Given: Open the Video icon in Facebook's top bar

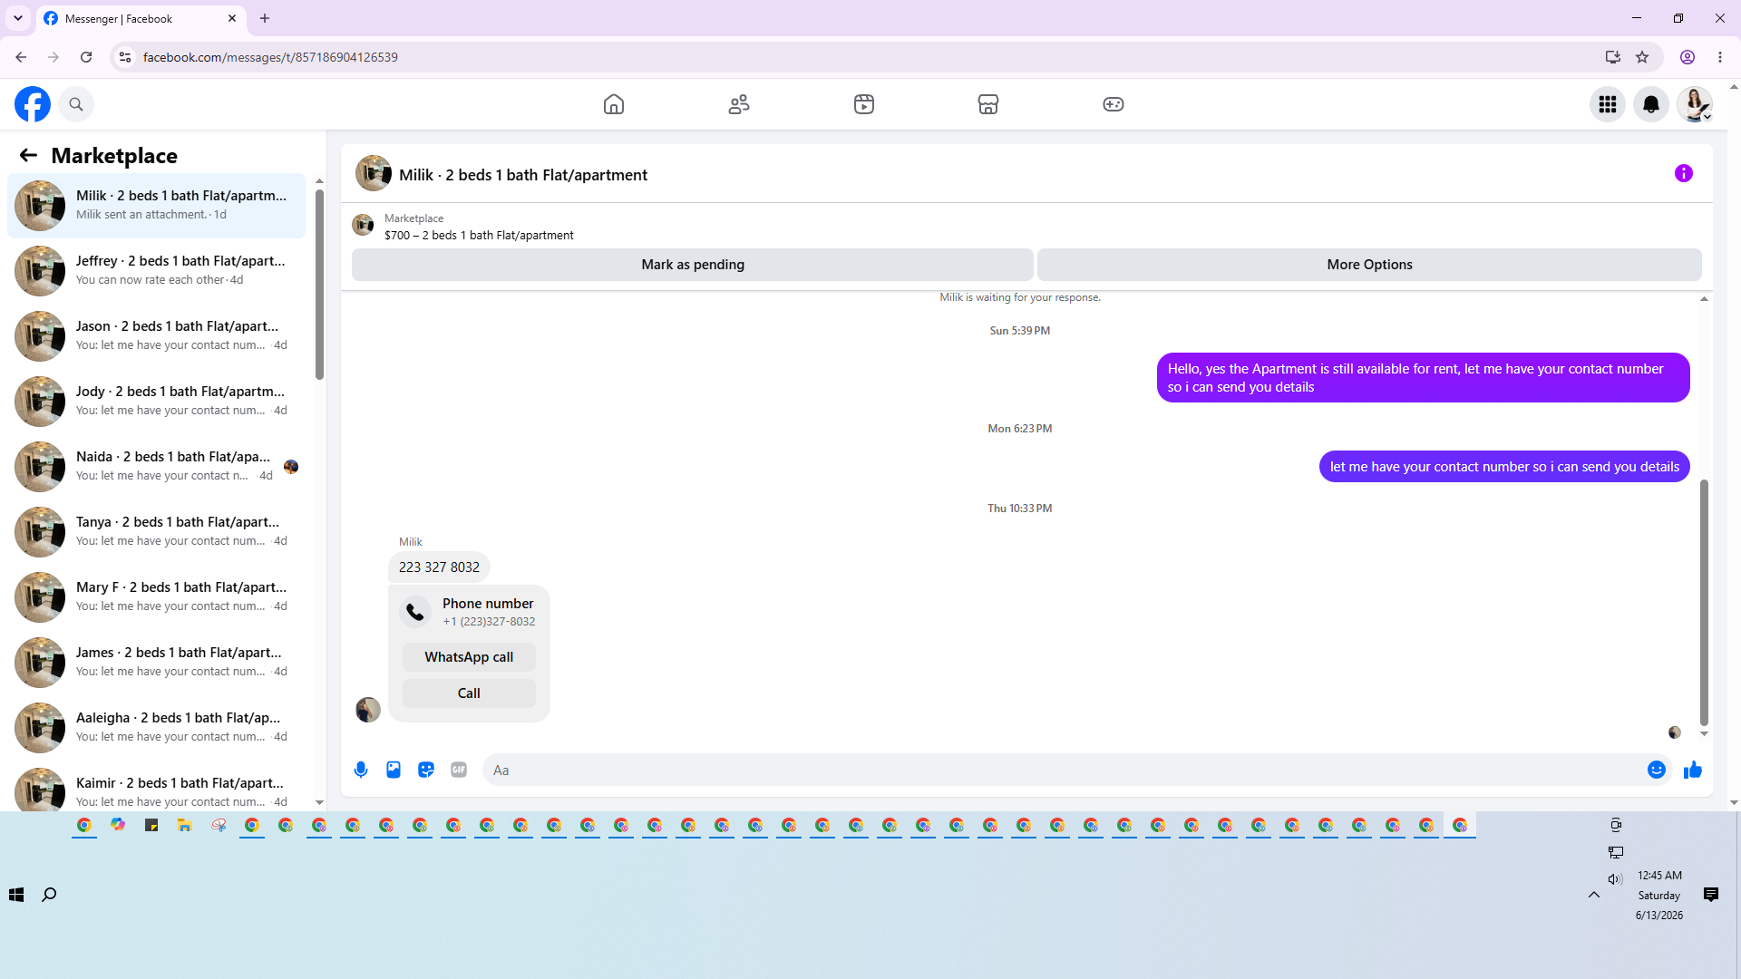Looking at the screenshot, I should coord(864,104).
